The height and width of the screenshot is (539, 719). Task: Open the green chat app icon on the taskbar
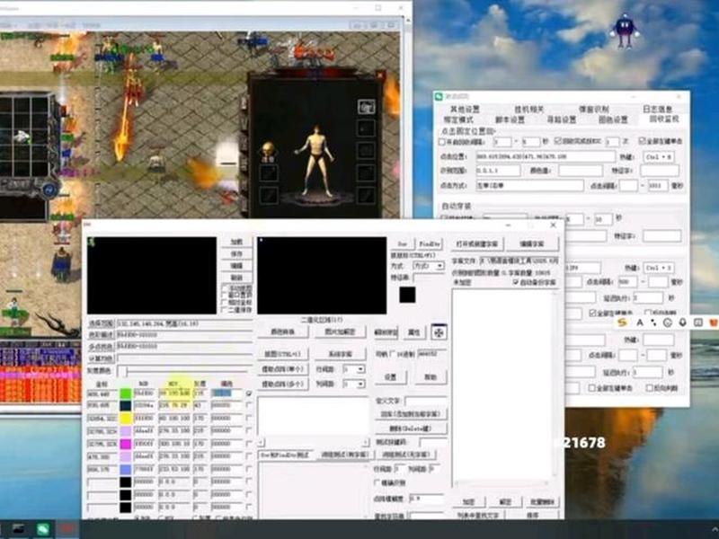[43, 530]
